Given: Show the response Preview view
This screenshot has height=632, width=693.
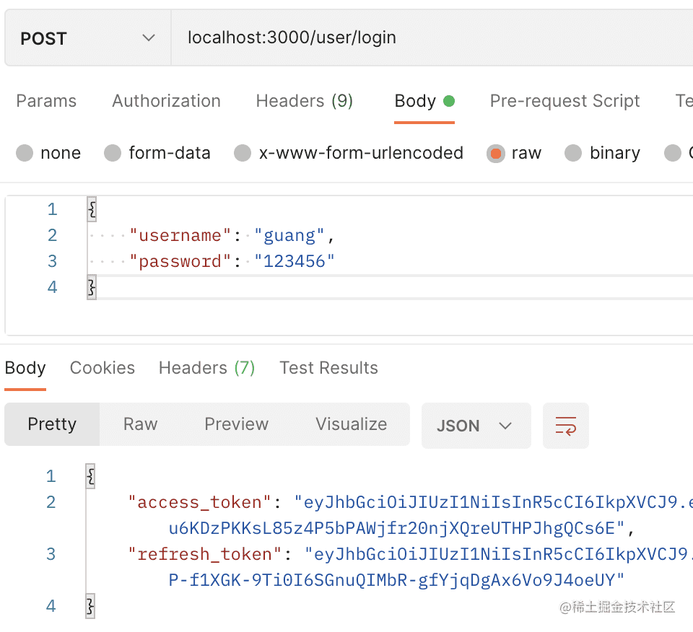Looking at the screenshot, I should point(236,424).
